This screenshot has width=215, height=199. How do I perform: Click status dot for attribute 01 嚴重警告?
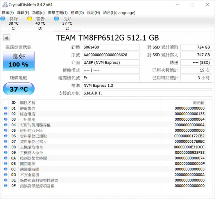[x=6, y=108]
